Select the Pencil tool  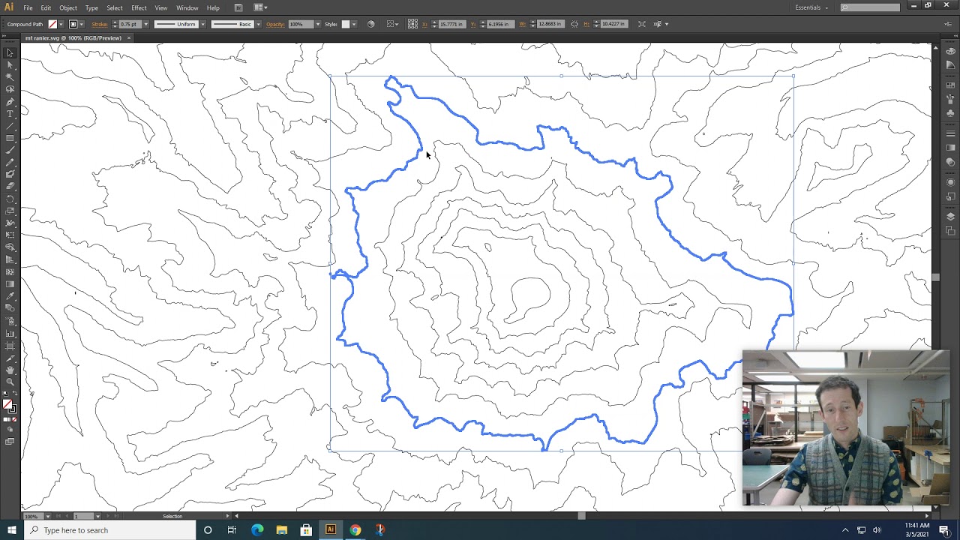coord(10,162)
